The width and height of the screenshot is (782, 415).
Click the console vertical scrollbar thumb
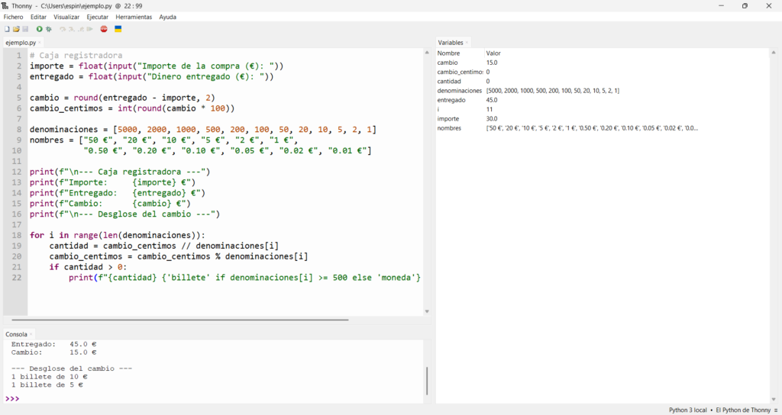426,380
